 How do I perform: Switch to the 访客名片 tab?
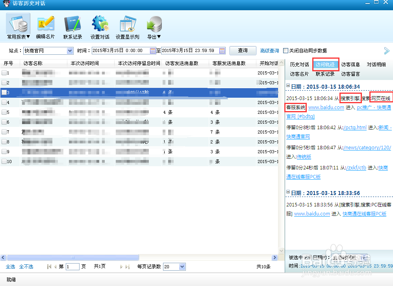(299, 74)
